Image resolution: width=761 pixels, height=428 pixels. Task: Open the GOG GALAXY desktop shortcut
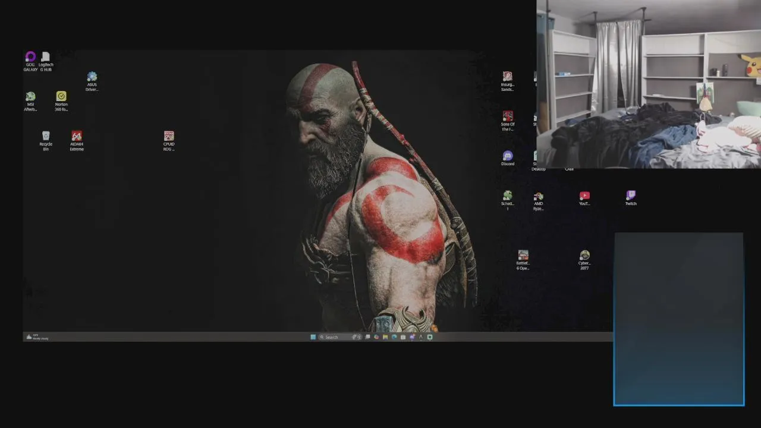point(30,61)
